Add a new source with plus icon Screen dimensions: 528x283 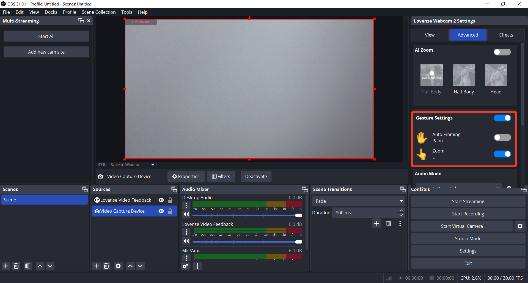coord(96,266)
